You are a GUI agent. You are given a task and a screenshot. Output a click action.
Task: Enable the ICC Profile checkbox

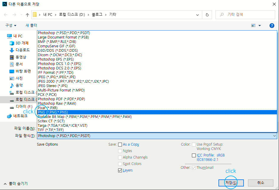(194, 155)
